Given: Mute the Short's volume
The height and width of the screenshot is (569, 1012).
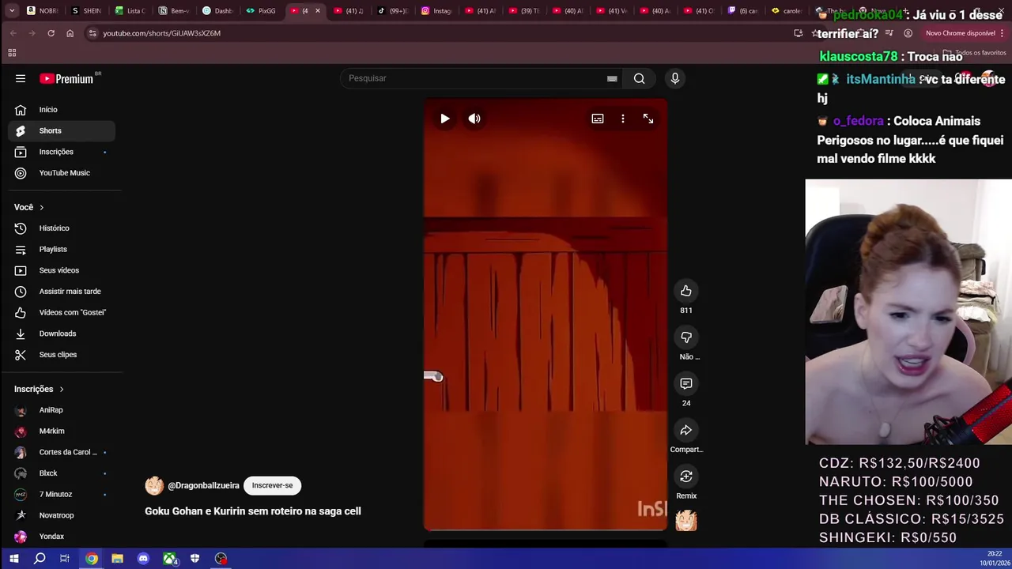Looking at the screenshot, I should point(474,119).
